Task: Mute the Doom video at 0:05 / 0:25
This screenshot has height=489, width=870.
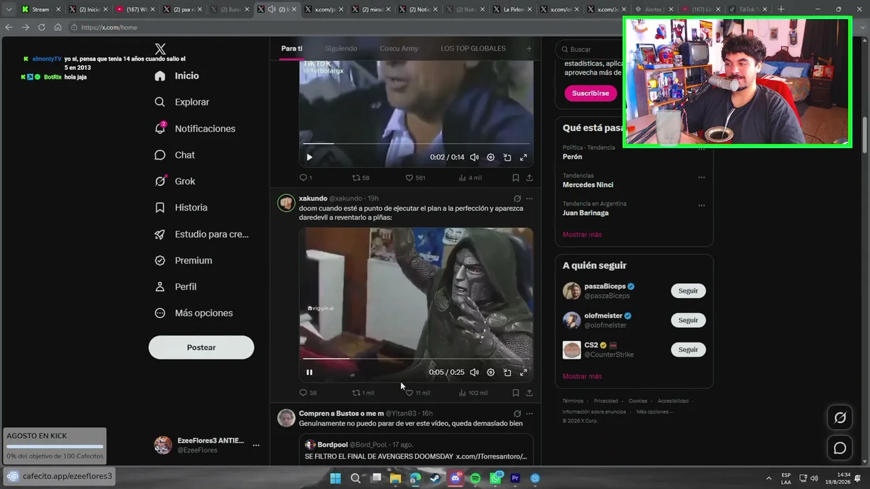Action: point(474,372)
